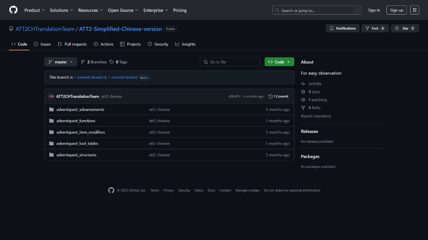Click the eye icon beside 1 watching
This screenshot has width=428, height=240.
[x=303, y=100]
